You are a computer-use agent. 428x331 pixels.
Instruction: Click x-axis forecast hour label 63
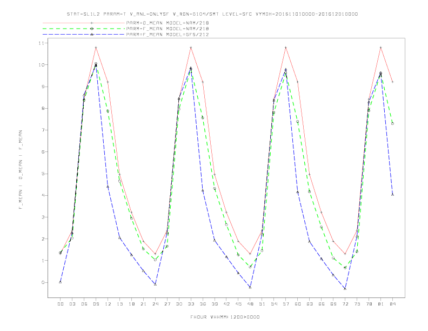(310, 304)
